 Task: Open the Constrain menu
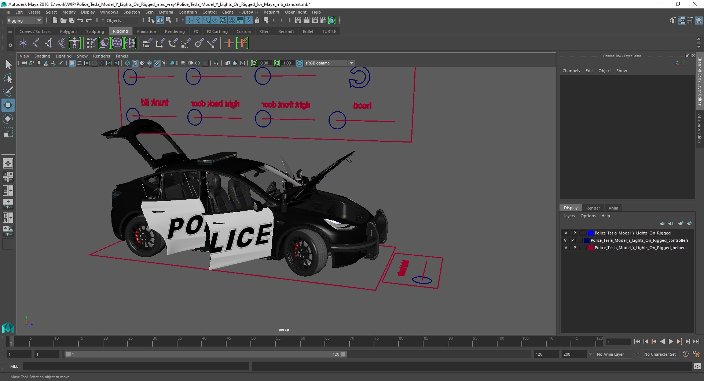(188, 12)
